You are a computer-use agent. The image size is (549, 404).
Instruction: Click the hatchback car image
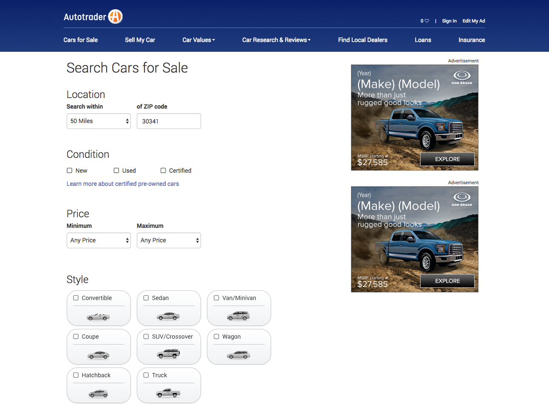pos(98,394)
